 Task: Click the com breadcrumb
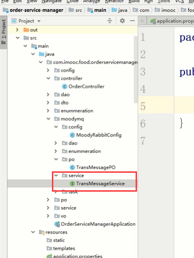[x=141, y=10]
